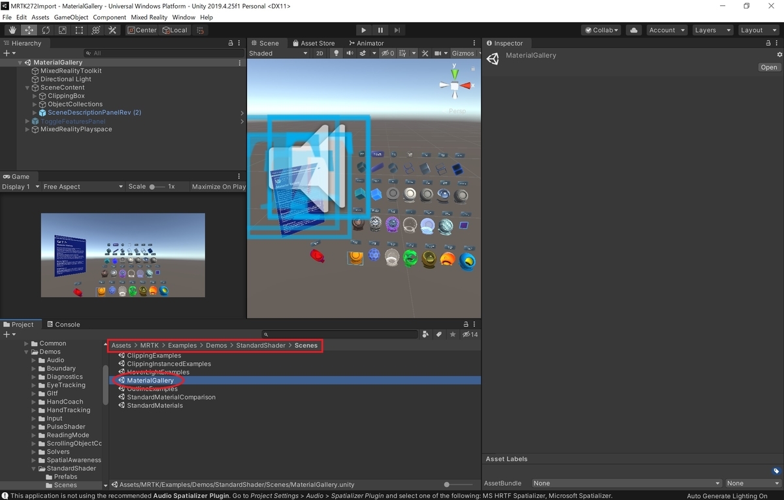Open Scene component tools icon
784x500 pixels.
pos(425,54)
